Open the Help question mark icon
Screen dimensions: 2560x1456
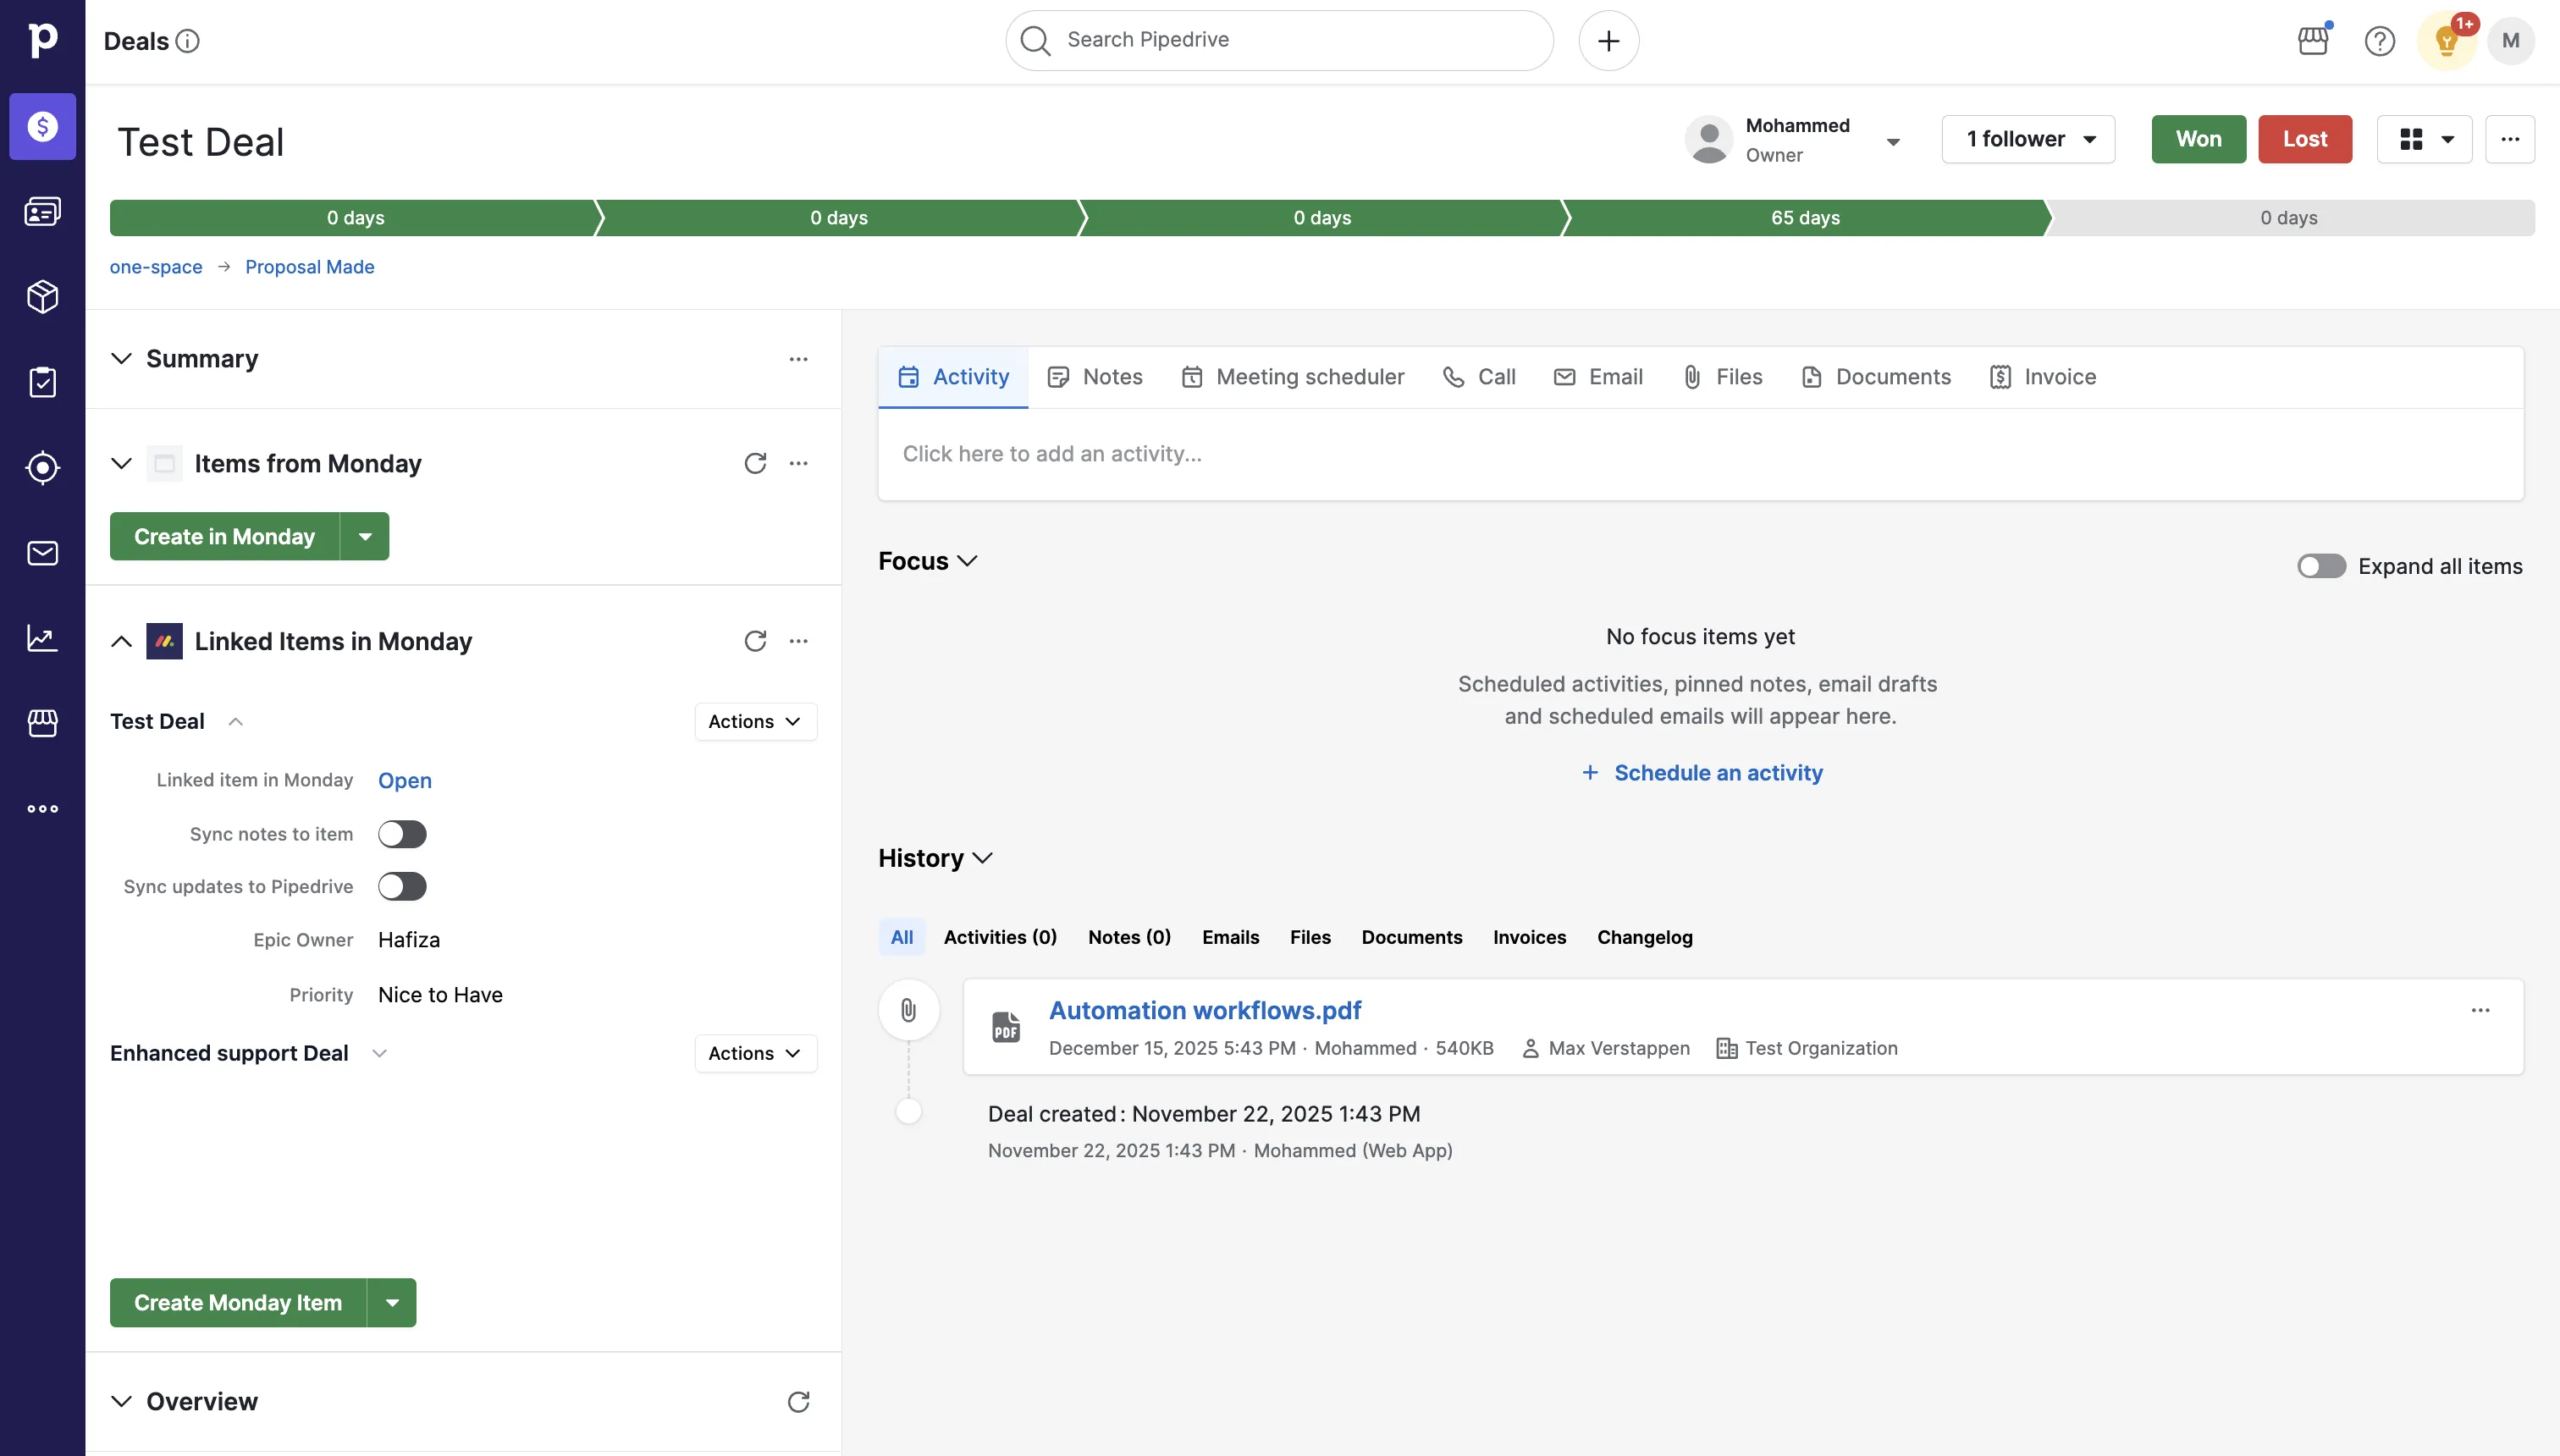click(x=2379, y=41)
